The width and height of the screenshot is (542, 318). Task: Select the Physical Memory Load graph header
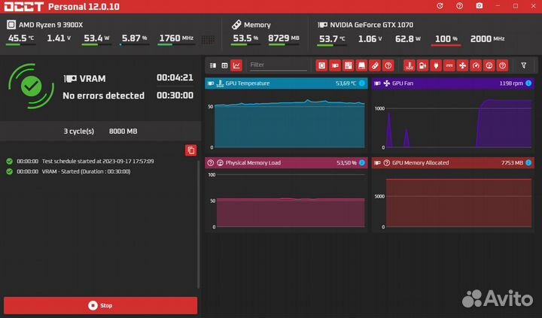[x=286, y=162]
